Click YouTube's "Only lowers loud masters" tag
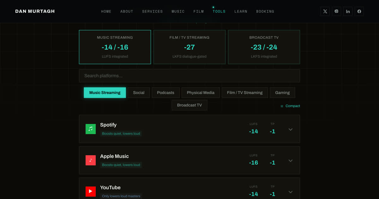Screen dimensions: 379x199 point(121,196)
